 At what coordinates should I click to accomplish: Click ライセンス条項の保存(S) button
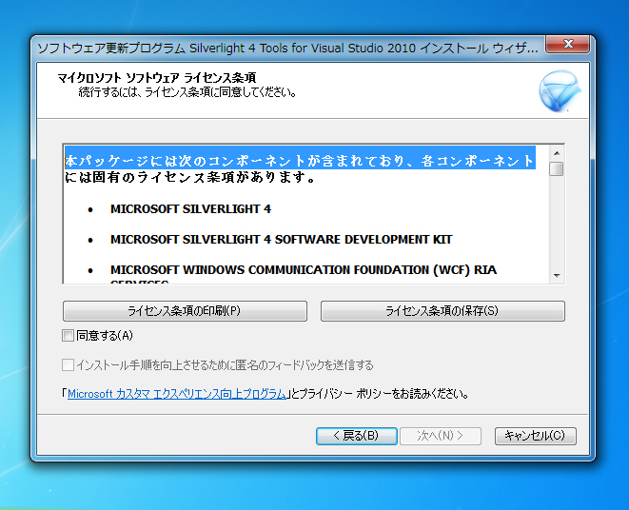point(442,311)
